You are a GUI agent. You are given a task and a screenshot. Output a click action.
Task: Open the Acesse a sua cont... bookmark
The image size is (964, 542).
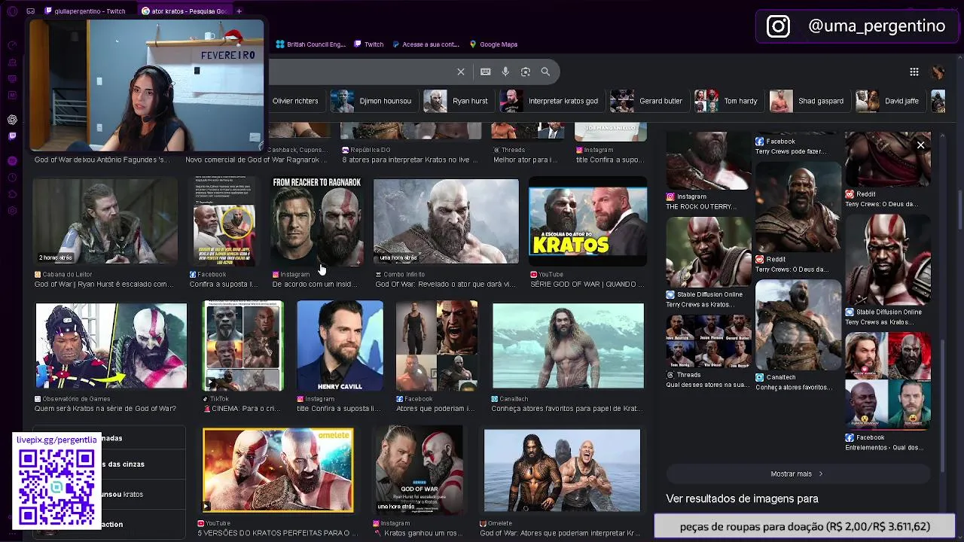point(426,44)
